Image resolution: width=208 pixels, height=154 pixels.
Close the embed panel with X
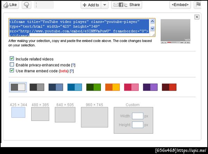pyautogui.click(x=197, y=17)
